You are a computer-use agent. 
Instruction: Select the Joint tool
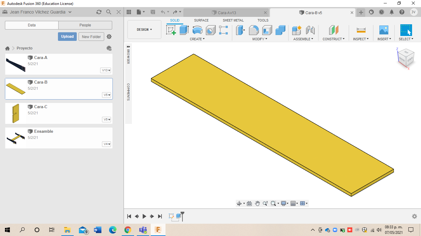pyautogui.click(x=310, y=30)
